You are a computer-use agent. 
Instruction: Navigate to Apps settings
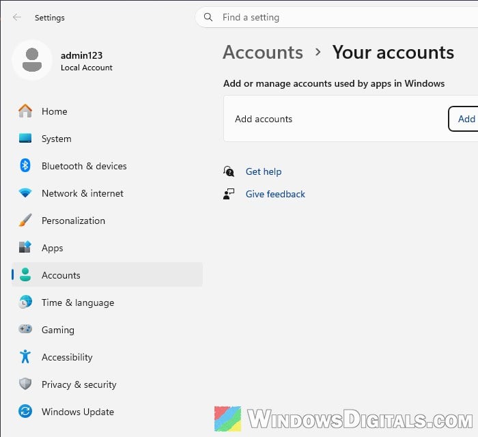pyautogui.click(x=107, y=248)
